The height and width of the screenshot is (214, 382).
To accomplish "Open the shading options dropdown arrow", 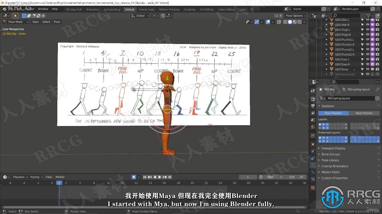I will click(304, 22).
